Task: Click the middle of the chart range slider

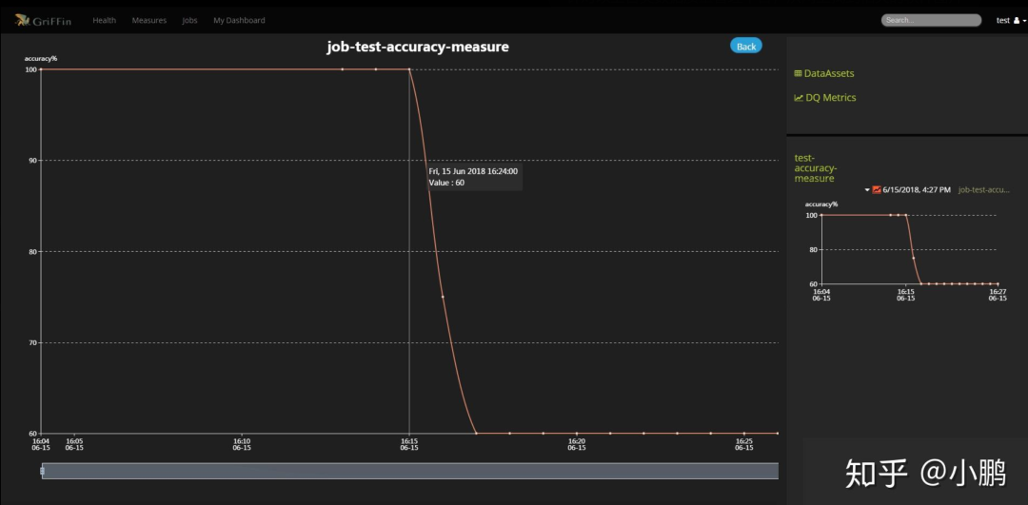Action: point(409,471)
